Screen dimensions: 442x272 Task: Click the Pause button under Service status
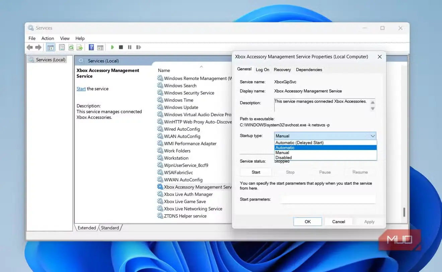point(325,172)
